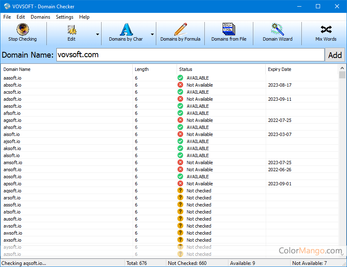Click question mark icon for aqsoft.io
Image resolution: width=347 pixels, height=267 pixels.
click(180, 190)
